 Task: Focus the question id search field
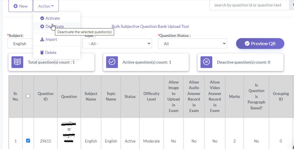click(x=249, y=5)
